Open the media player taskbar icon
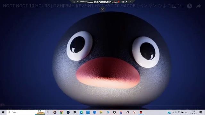 (x=55, y=112)
